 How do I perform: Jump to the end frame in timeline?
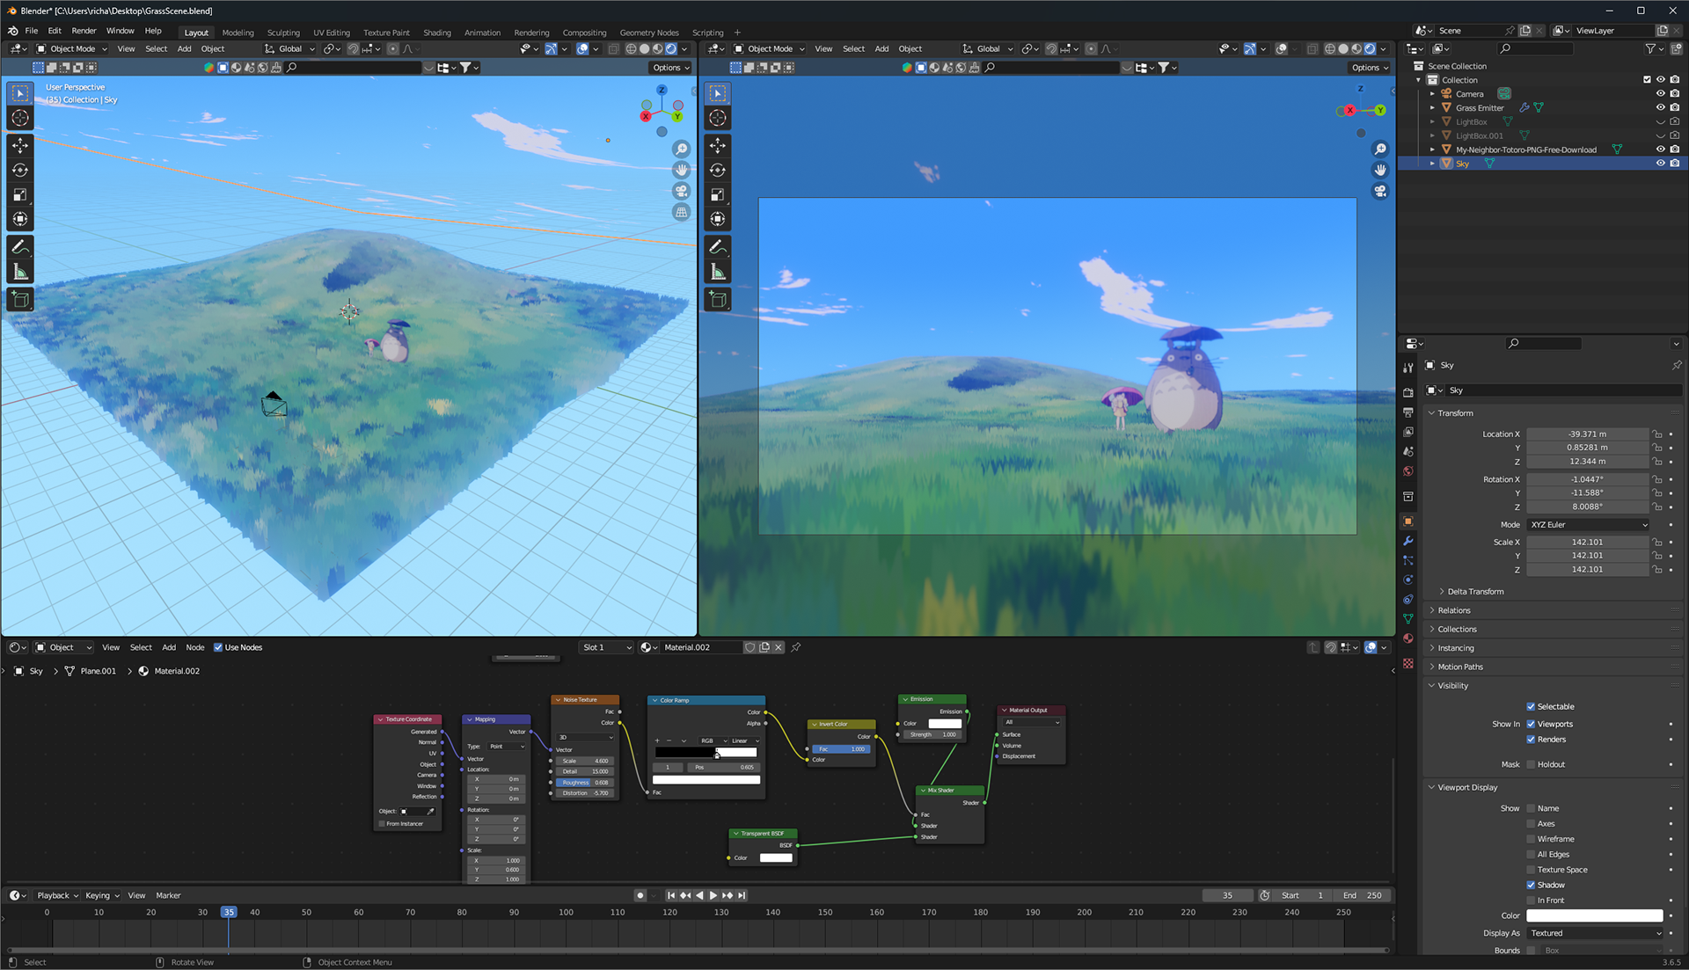click(x=742, y=895)
